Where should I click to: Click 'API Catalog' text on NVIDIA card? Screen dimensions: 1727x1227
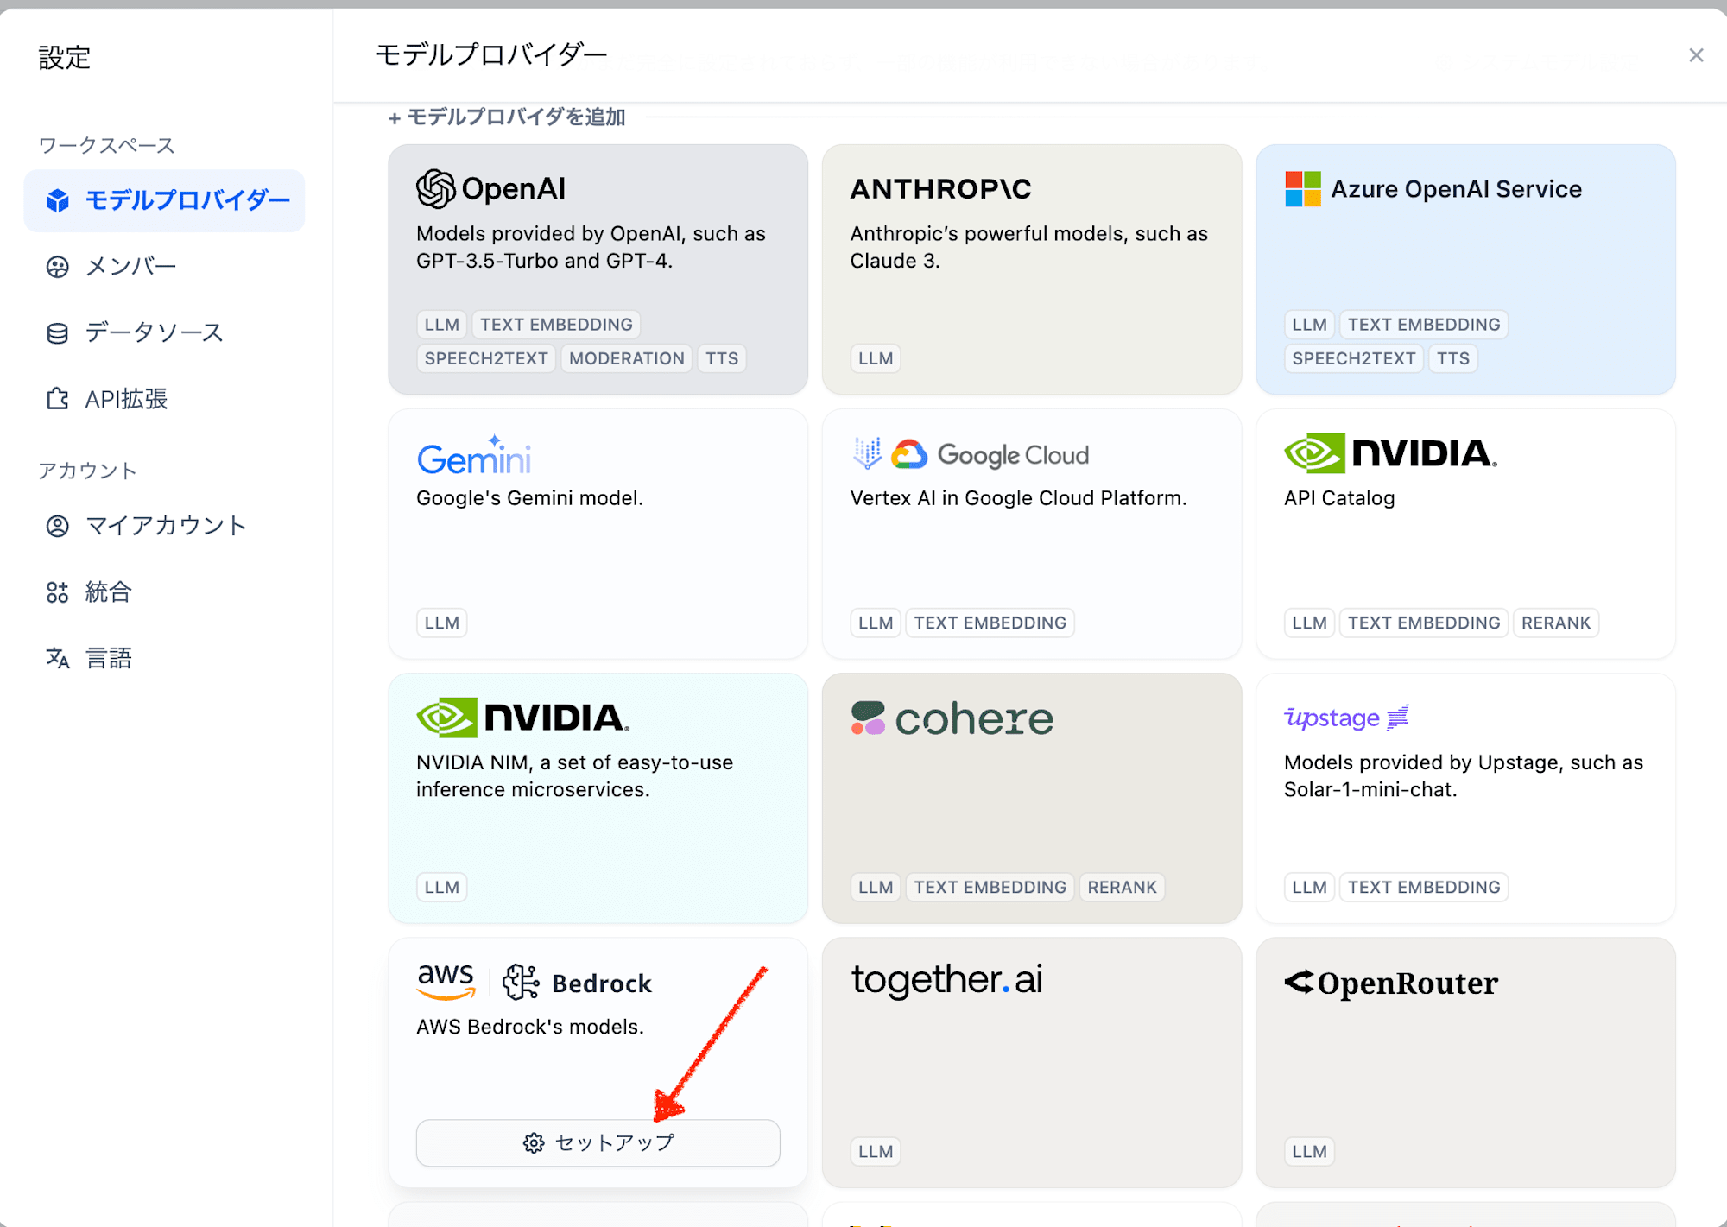pos(1339,498)
